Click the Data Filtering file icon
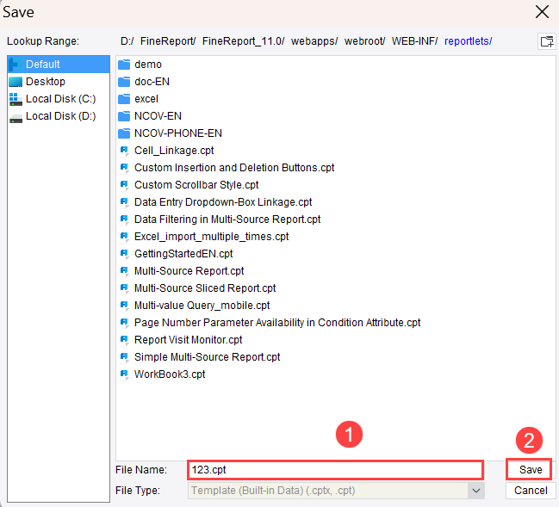 pyautogui.click(x=124, y=219)
